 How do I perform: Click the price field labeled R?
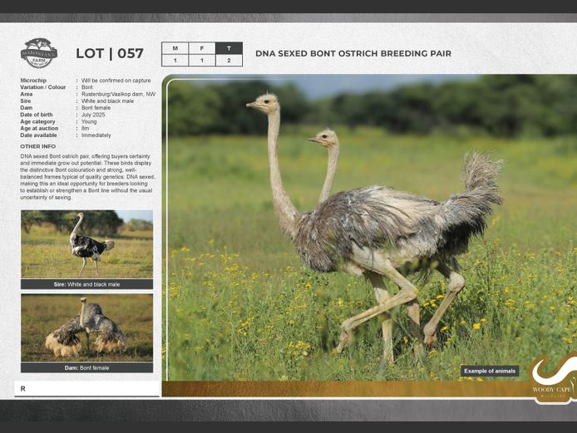(x=86, y=389)
